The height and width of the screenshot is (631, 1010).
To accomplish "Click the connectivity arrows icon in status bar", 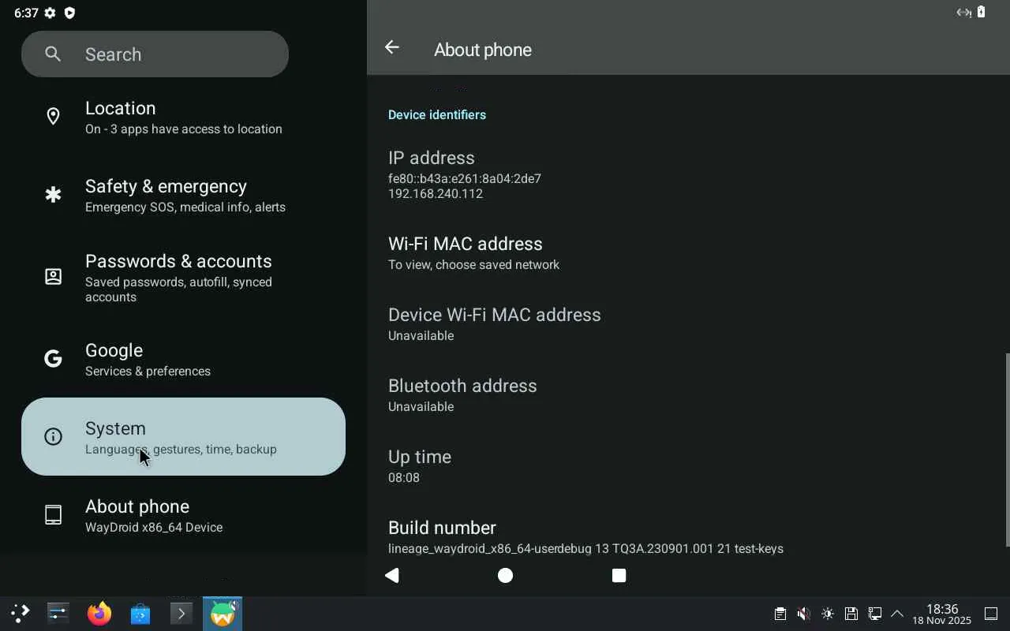I will [x=963, y=12].
